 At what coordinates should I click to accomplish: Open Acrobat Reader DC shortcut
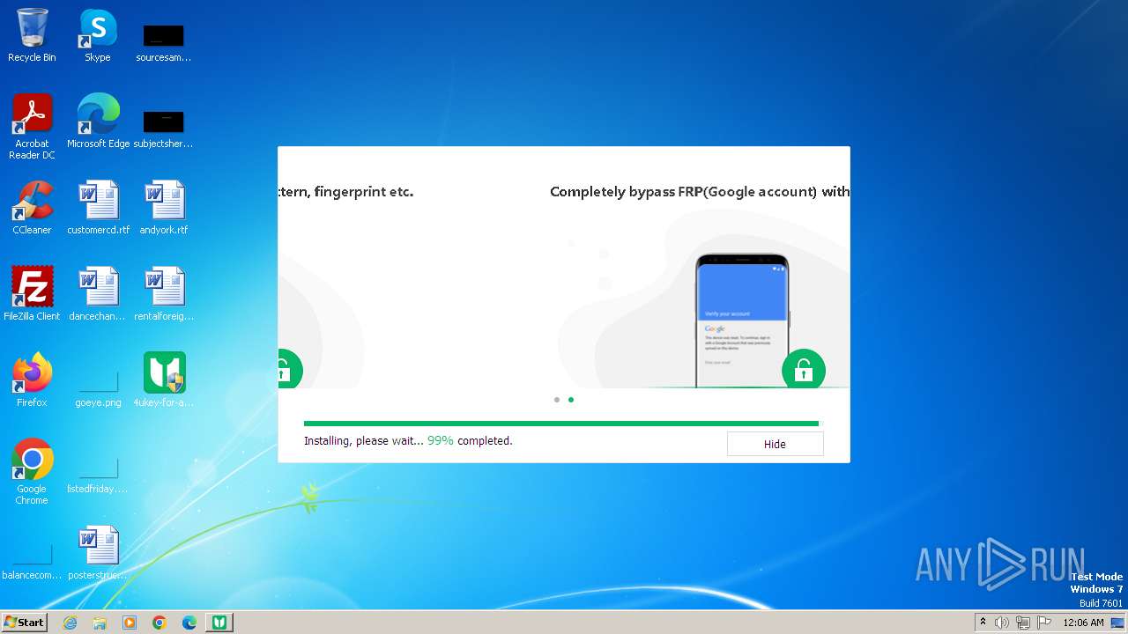pos(32,127)
